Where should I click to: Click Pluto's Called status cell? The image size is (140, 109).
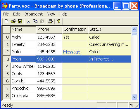[x=110, y=52]
